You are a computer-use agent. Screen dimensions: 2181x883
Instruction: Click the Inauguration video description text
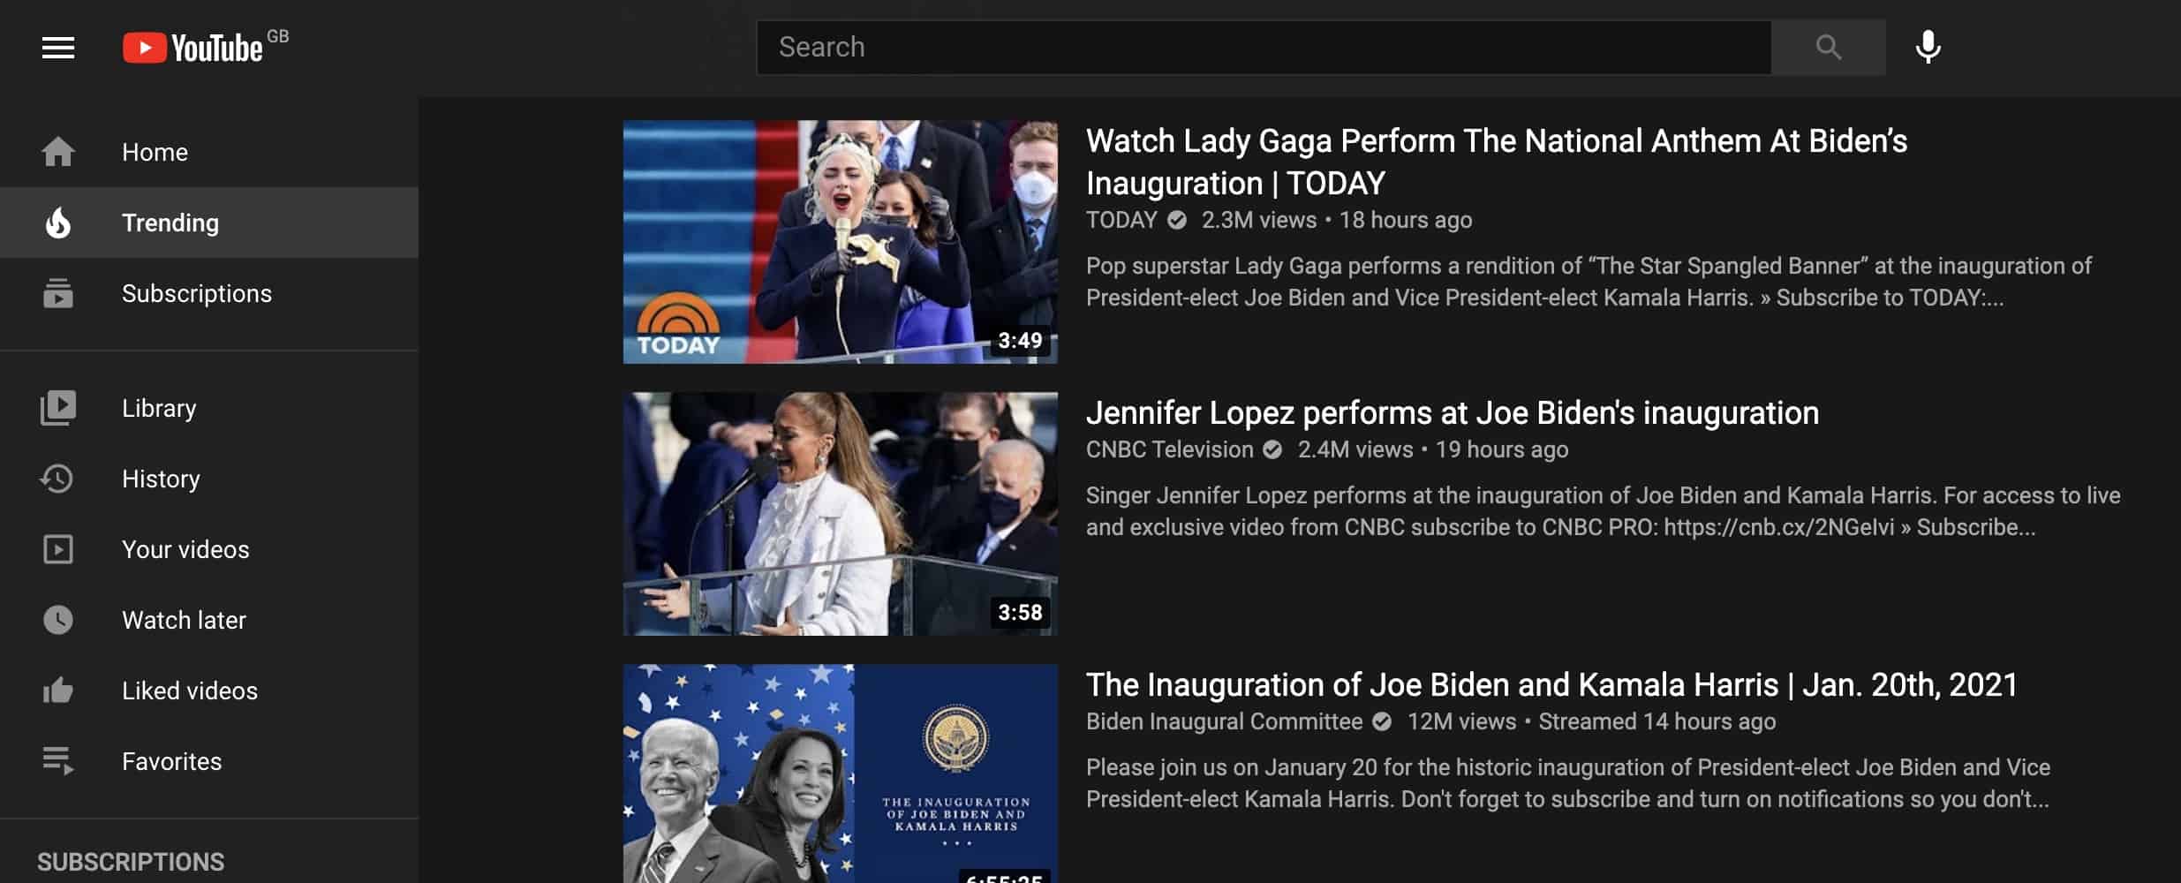(x=1568, y=783)
